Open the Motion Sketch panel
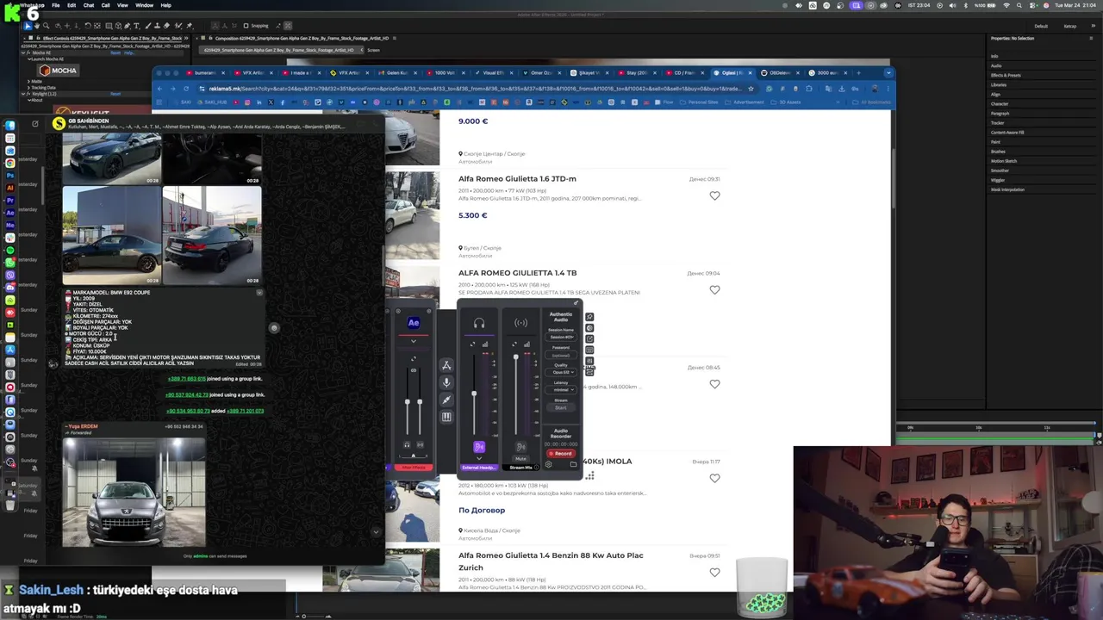This screenshot has height=620, width=1103. [x=1004, y=161]
